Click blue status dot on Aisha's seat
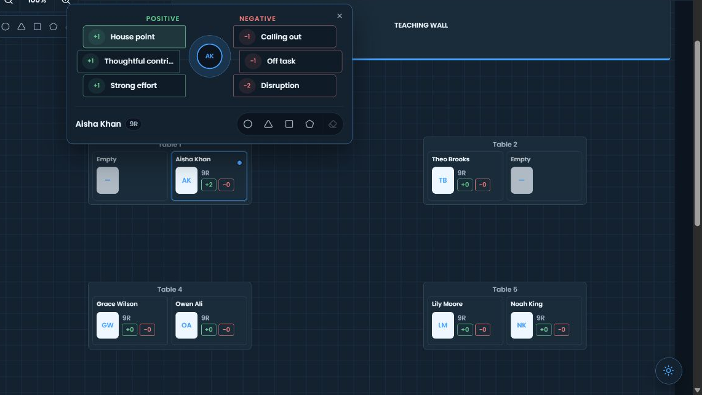 click(x=239, y=163)
